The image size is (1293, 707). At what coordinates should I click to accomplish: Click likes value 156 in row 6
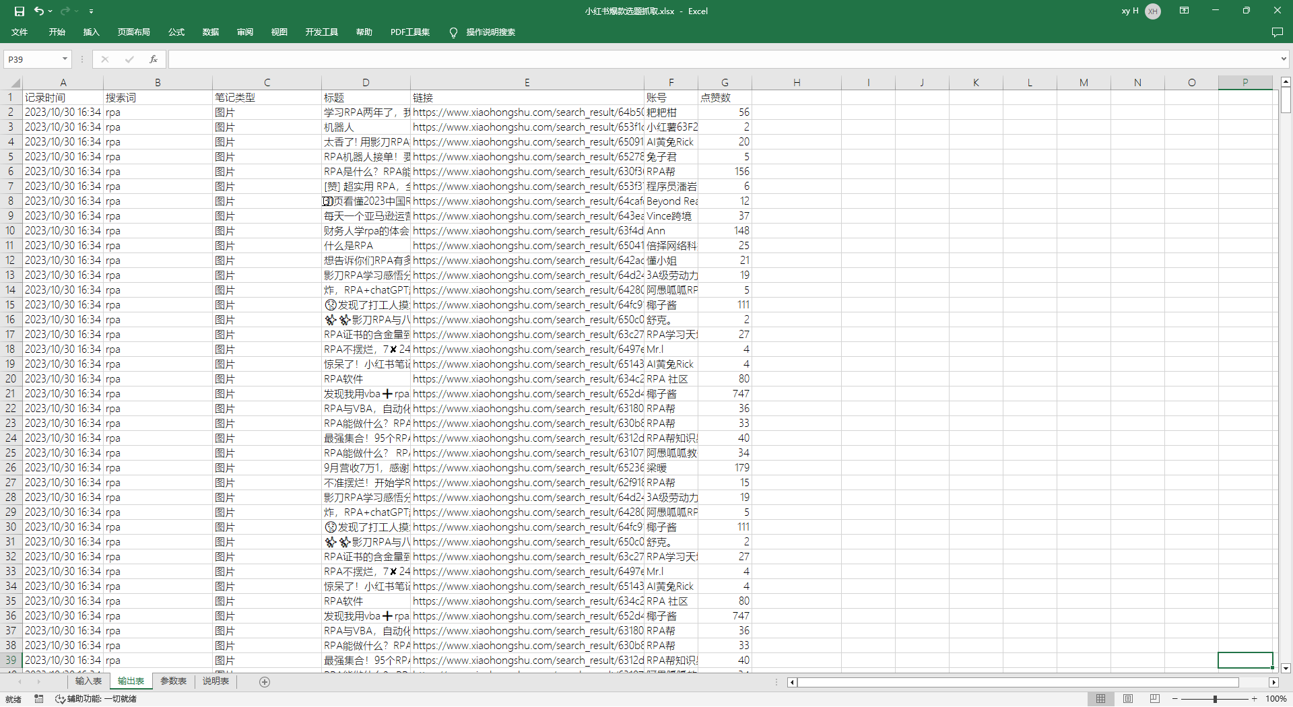725,172
